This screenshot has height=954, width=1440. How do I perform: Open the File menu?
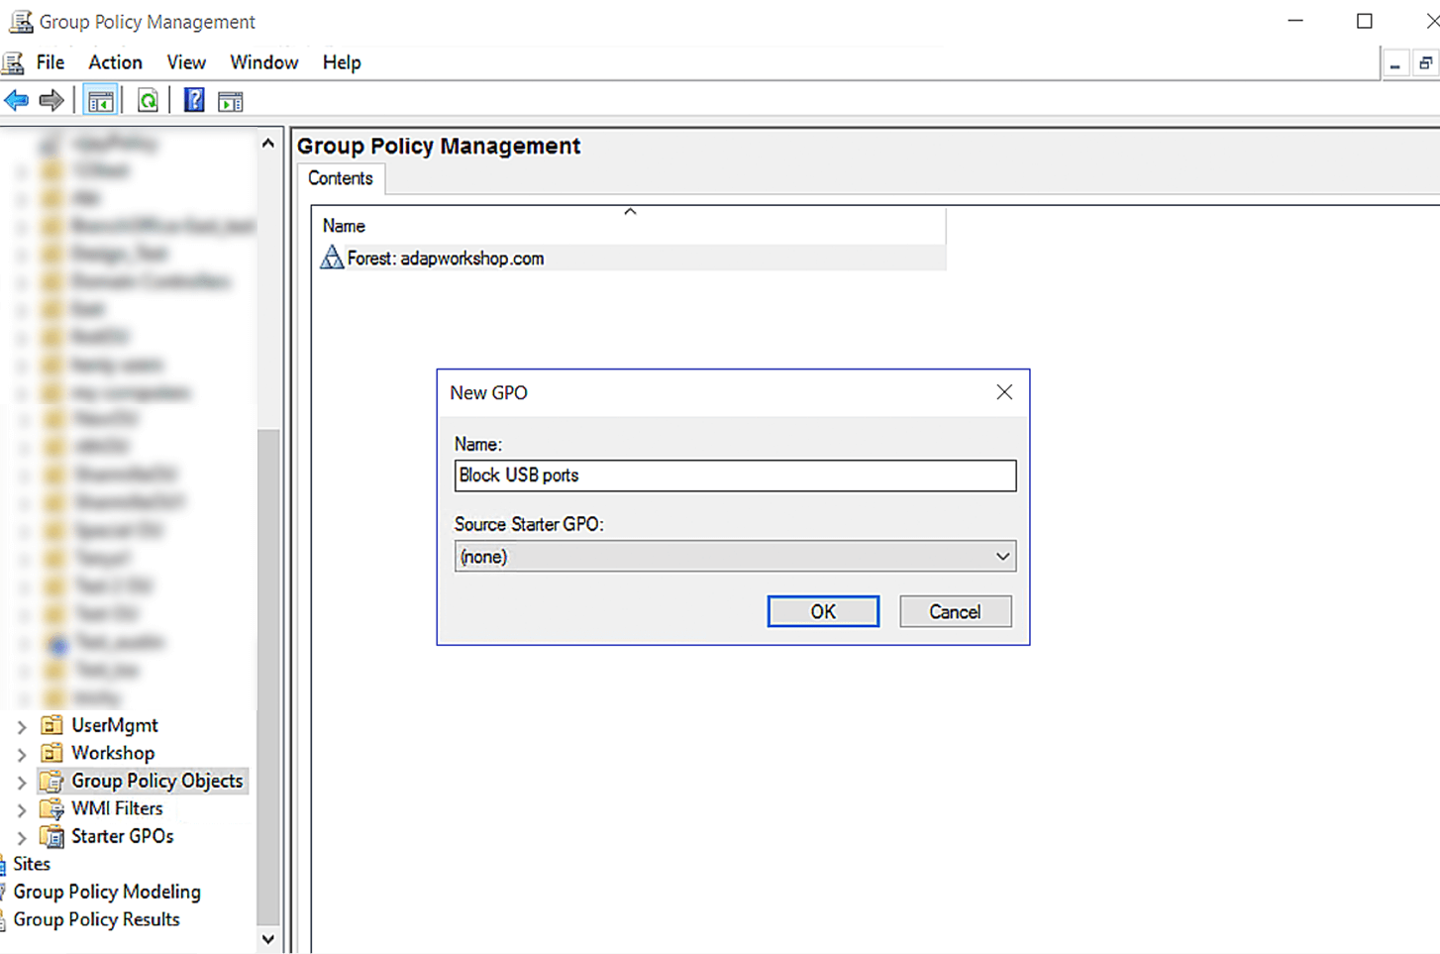[51, 62]
